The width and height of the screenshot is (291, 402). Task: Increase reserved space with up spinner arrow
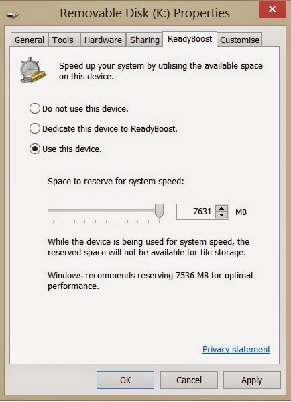coord(221,208)
